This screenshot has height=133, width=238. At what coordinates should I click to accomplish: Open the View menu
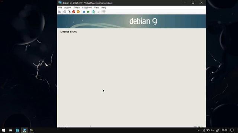tap(97, 7)
